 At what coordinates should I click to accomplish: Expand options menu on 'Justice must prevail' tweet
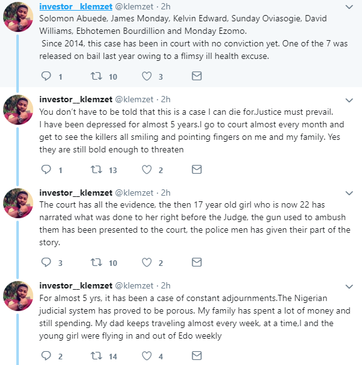click(x=349, y=100)
